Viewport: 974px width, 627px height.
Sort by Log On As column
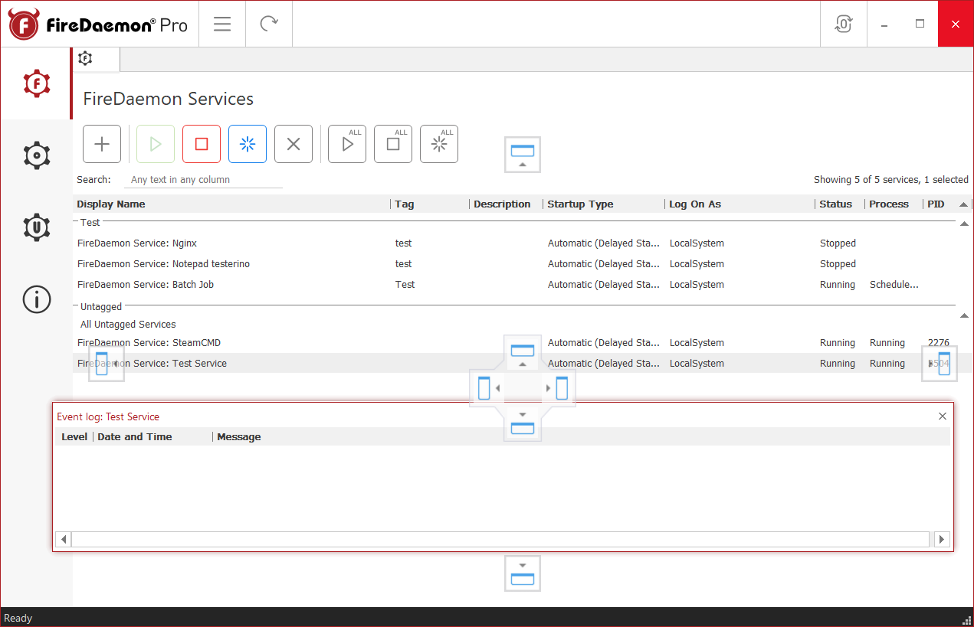[740, 204]
